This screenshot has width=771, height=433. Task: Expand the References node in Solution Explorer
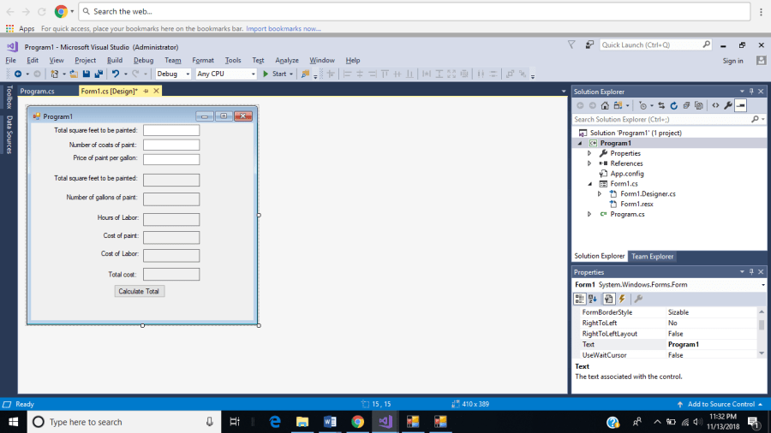click(x=589, y=163)
